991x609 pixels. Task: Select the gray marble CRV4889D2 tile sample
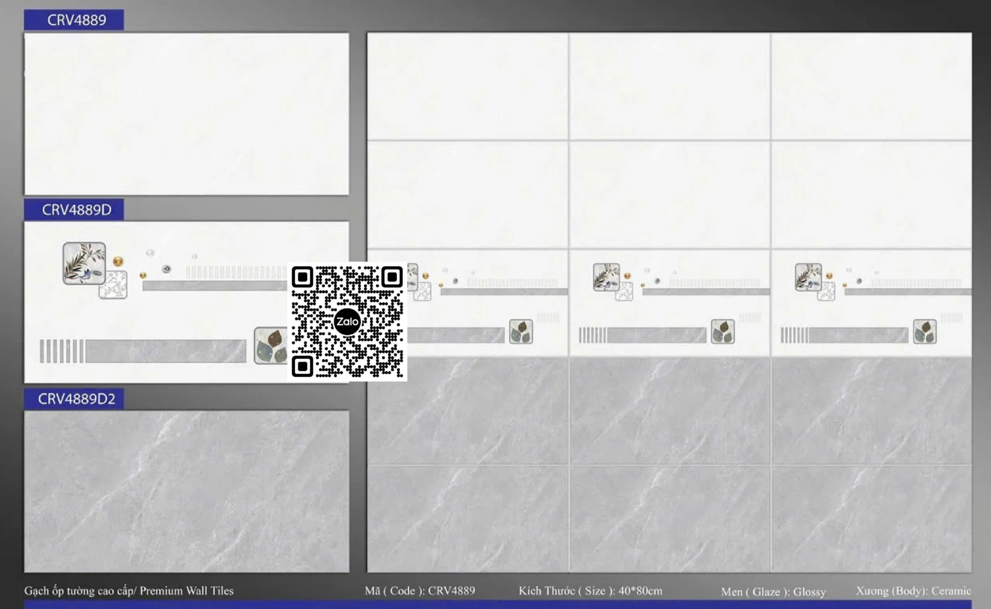pyautogui.click(x=186, y=491)
